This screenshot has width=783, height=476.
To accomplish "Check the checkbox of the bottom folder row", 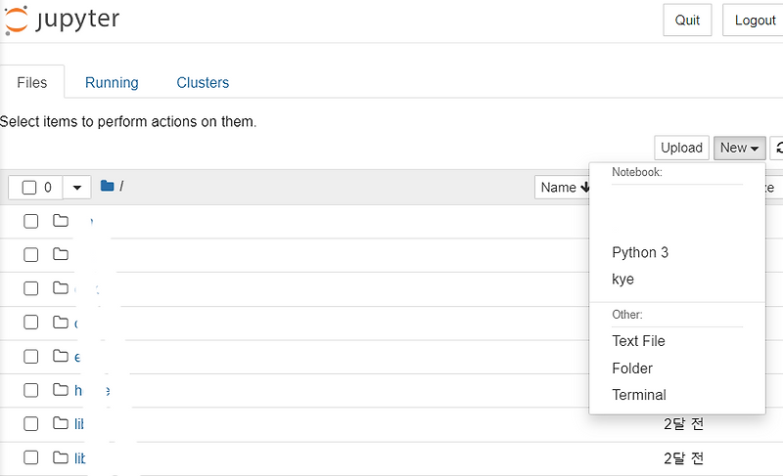I will click(31, 457).
